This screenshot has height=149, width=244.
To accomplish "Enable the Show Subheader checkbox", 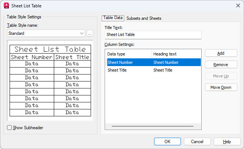I will pos(10,128).
